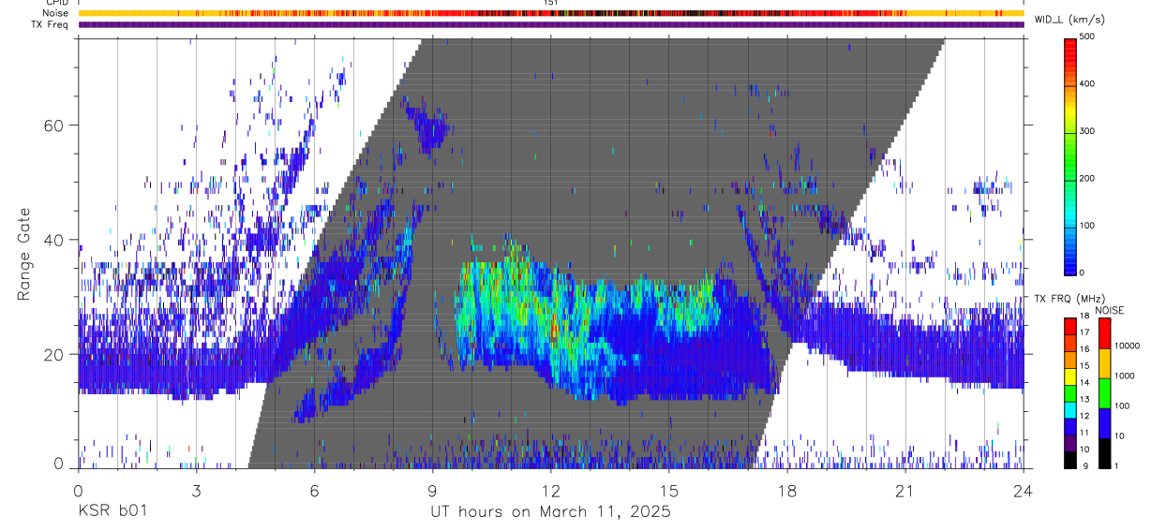Click the 'NOISE' legend title

1109,310
